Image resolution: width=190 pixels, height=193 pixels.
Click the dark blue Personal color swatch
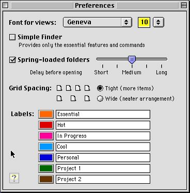[46, 157]
